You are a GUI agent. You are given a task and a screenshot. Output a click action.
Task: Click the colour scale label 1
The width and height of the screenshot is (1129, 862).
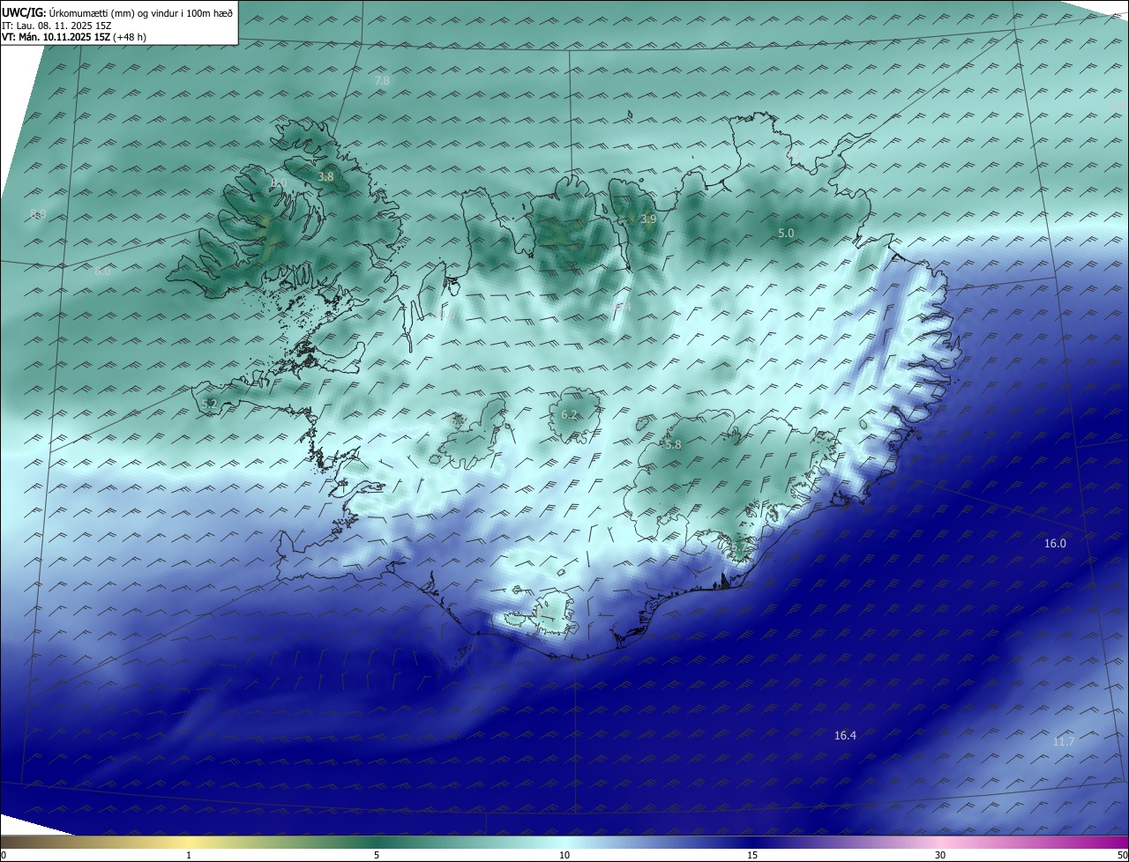[189, 855]
